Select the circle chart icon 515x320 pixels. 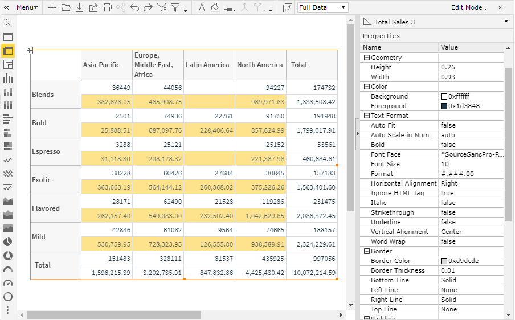point(8,297)
